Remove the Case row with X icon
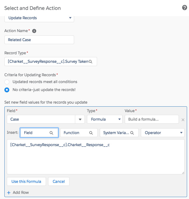Viewport: 189px width, 199px height. point(183,120)
